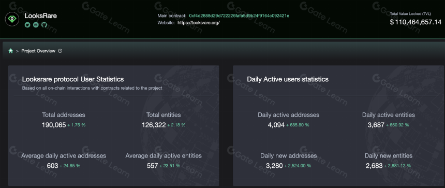
Task: Click the Project Overview breadcrumb
Action: (x=38, y=51)
